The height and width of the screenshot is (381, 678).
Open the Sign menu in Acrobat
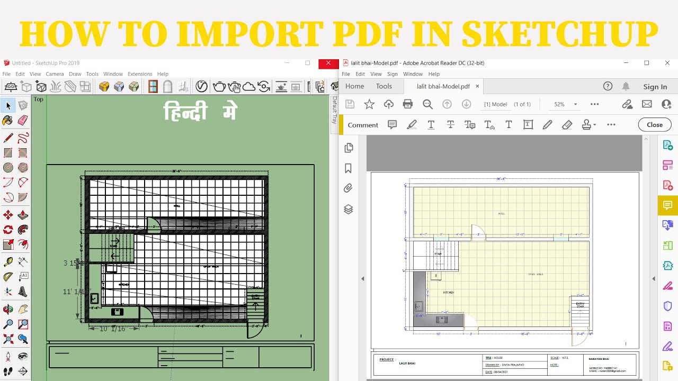(x=392, y=74)
